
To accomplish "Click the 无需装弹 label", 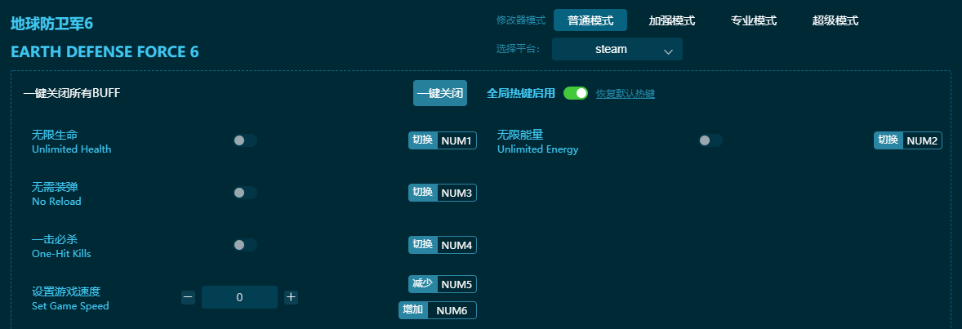I will click(55, 187).
